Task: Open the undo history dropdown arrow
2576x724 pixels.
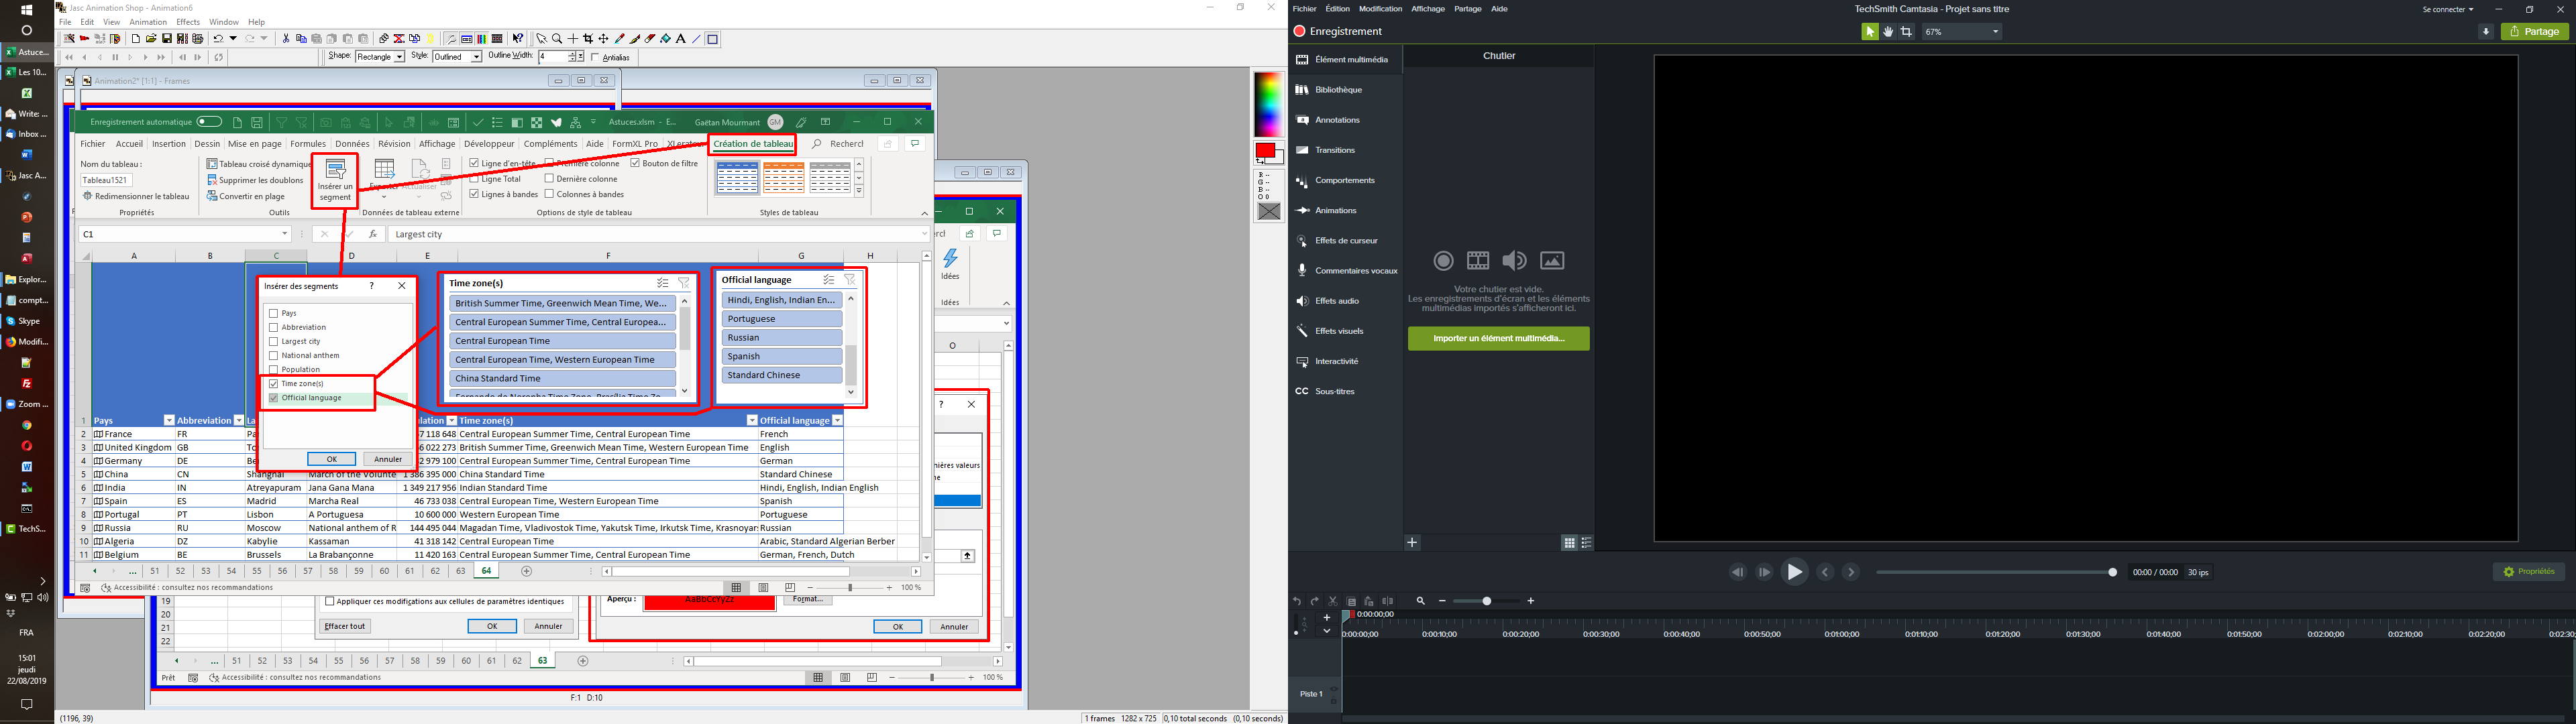Action: [233, 39]
